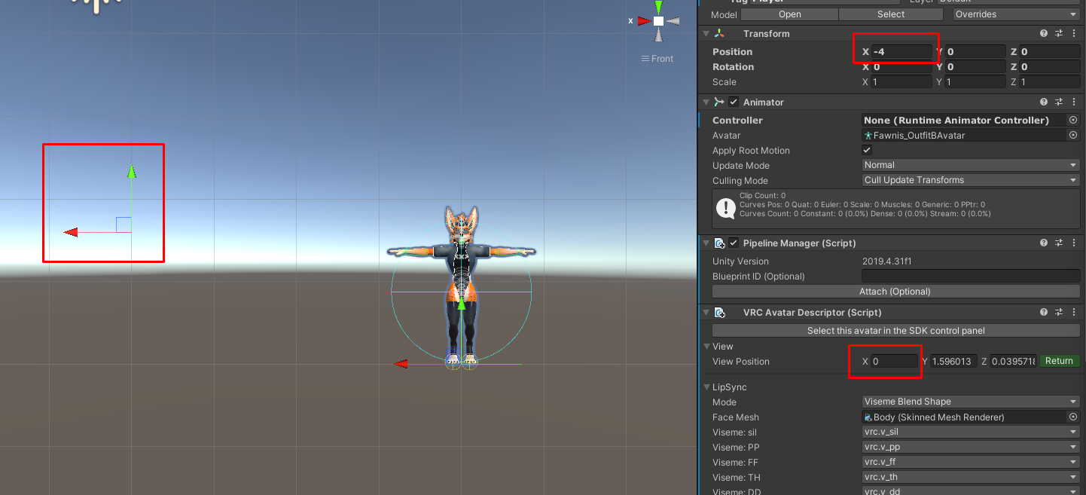Click the Position X input field
1086x495 pixels.
click(x=901, y=52)
